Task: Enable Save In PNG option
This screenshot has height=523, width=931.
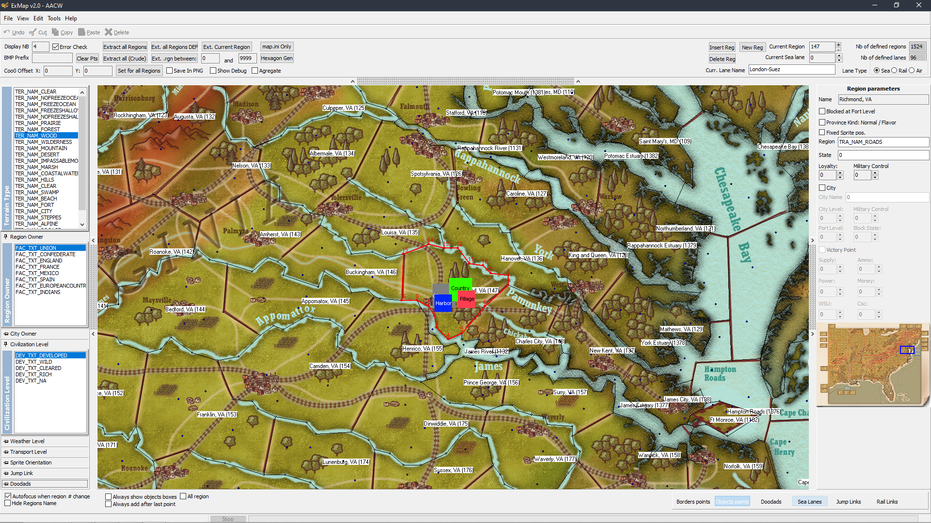Action: [170, 71]
